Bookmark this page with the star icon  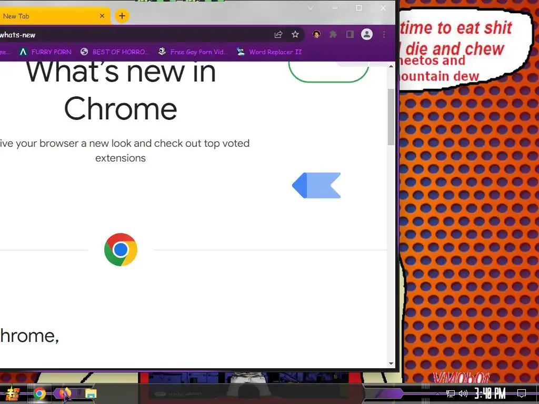click(x=295, y=34)
